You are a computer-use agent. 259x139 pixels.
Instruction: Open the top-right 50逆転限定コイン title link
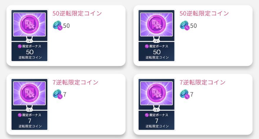click(x=204, y=13)
